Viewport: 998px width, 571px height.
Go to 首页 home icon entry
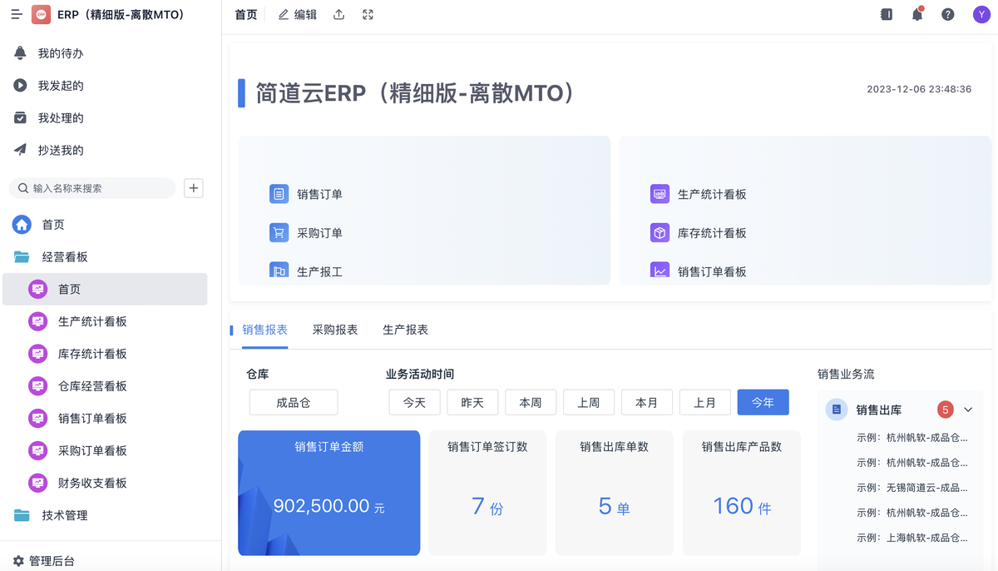click(22, 225)
